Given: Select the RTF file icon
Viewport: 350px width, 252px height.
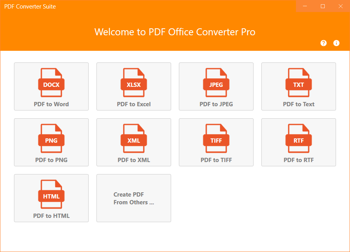Looking at the screenshot, I should pyautogui.click(x=298, y=138).
